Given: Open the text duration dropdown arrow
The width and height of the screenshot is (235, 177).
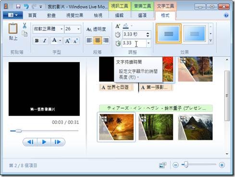Looking at the screenshot, I should (148, 43).
